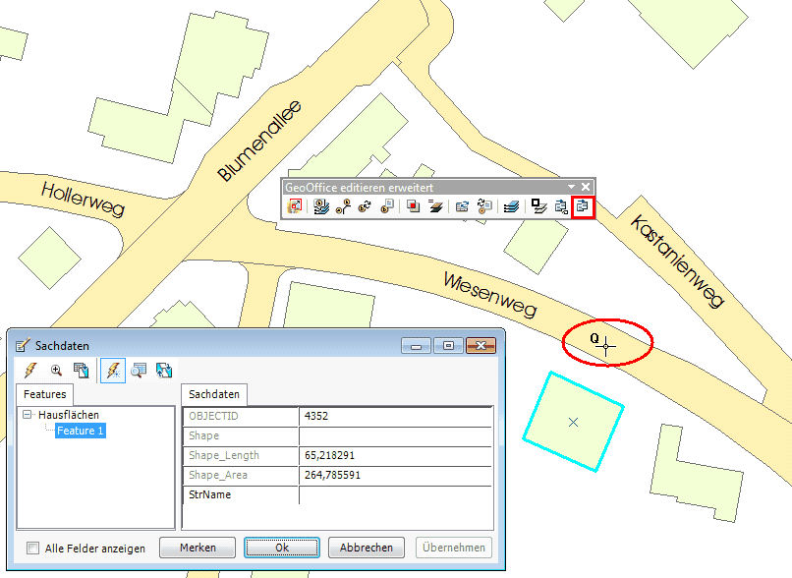Confirm with the Ok button
Screen dimensions: 792x578
(x=282, y=548)
